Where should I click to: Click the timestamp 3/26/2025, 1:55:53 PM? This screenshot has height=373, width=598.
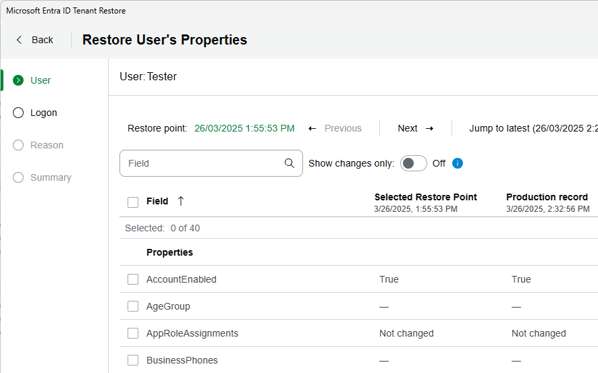[415, 209]
